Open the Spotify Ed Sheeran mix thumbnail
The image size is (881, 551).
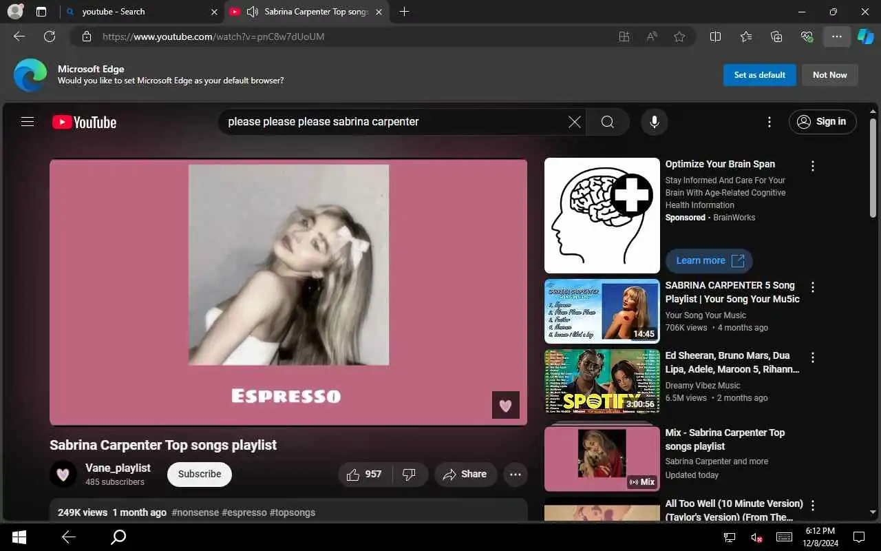[x=602, y=381]
